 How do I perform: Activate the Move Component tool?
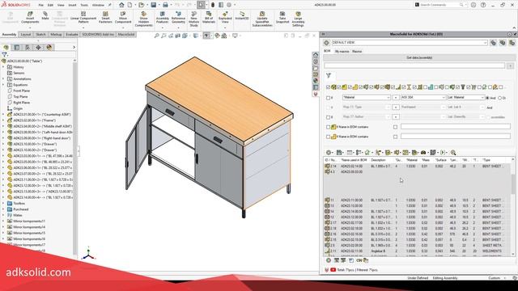coord(123,18)
